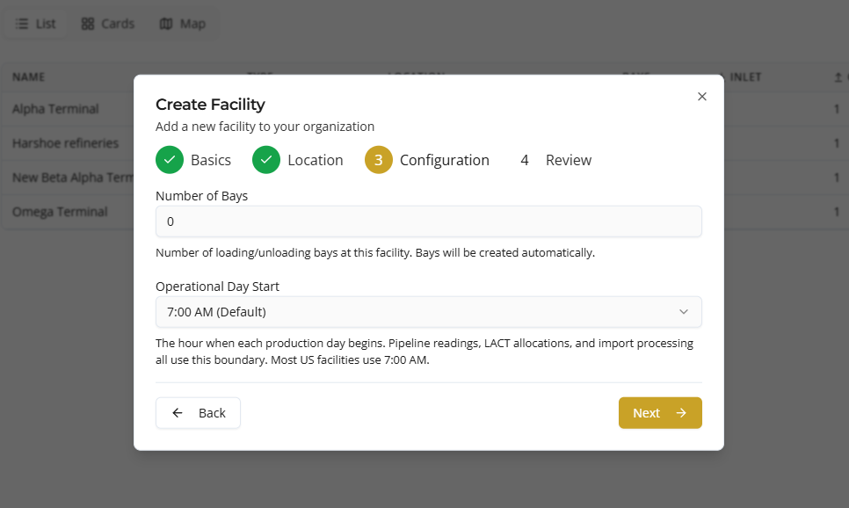Click the Review step number 4
Screen dimensions: 849x508
[524, 160]
